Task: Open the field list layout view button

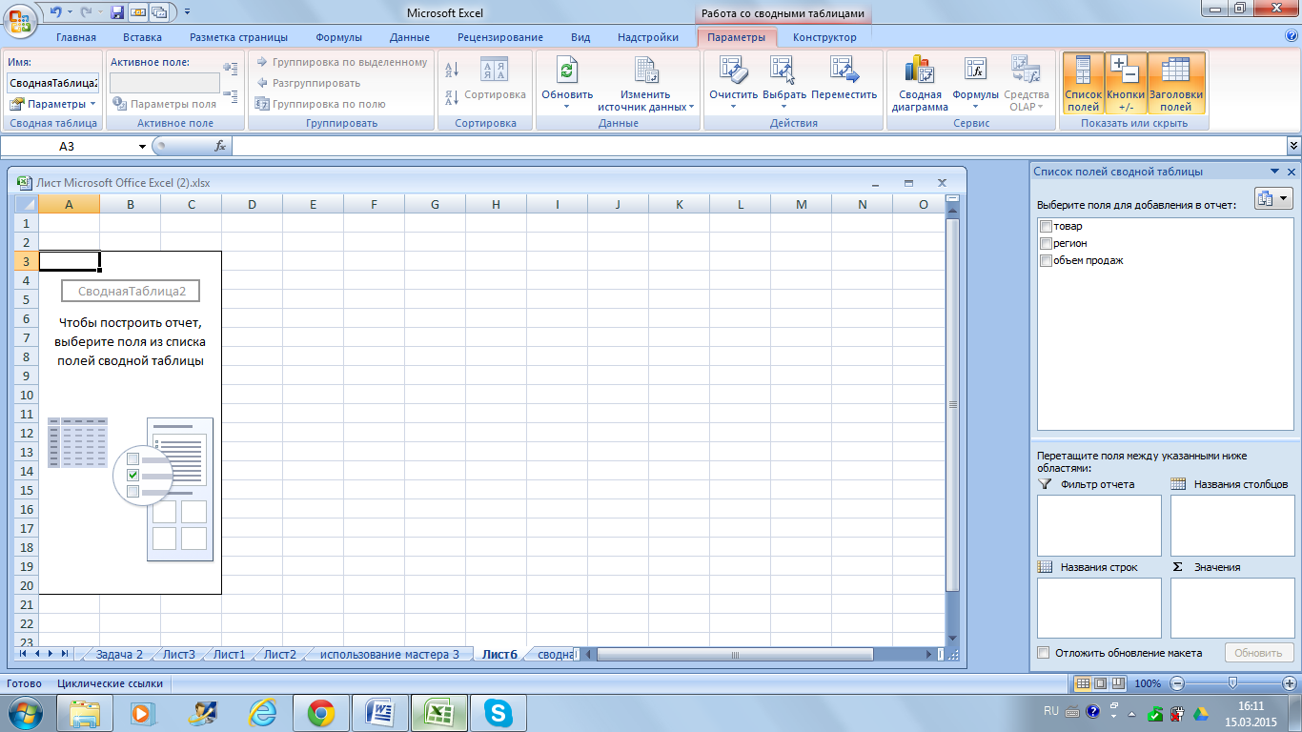Action: 1272,198
